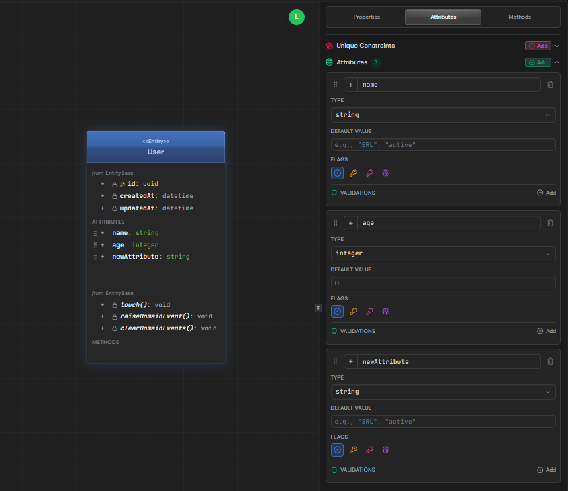Toggle the orange key flag for name
This screenshot has height=491, width=568.
(x=353, y=173)
